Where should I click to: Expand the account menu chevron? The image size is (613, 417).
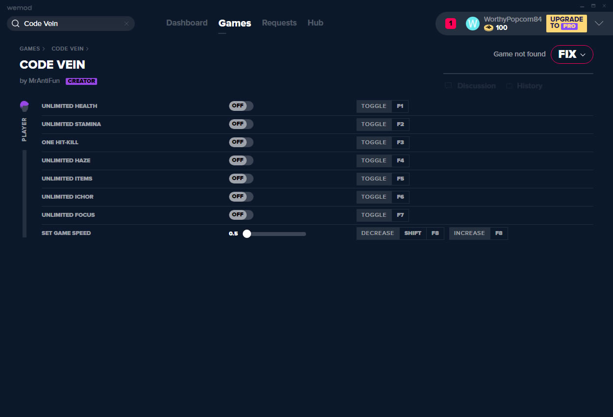coord(599,24)
